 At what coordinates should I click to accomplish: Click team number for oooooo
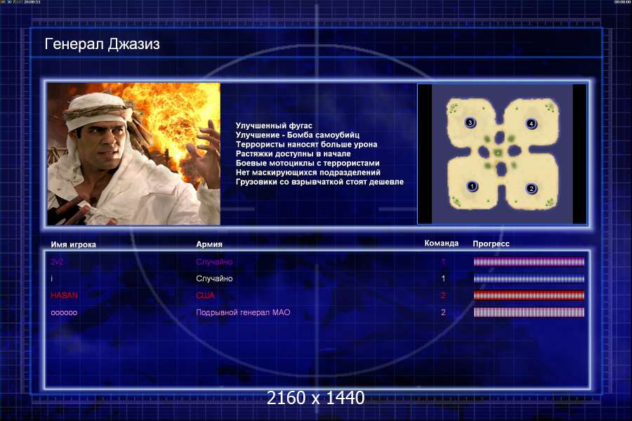[443, 312]
